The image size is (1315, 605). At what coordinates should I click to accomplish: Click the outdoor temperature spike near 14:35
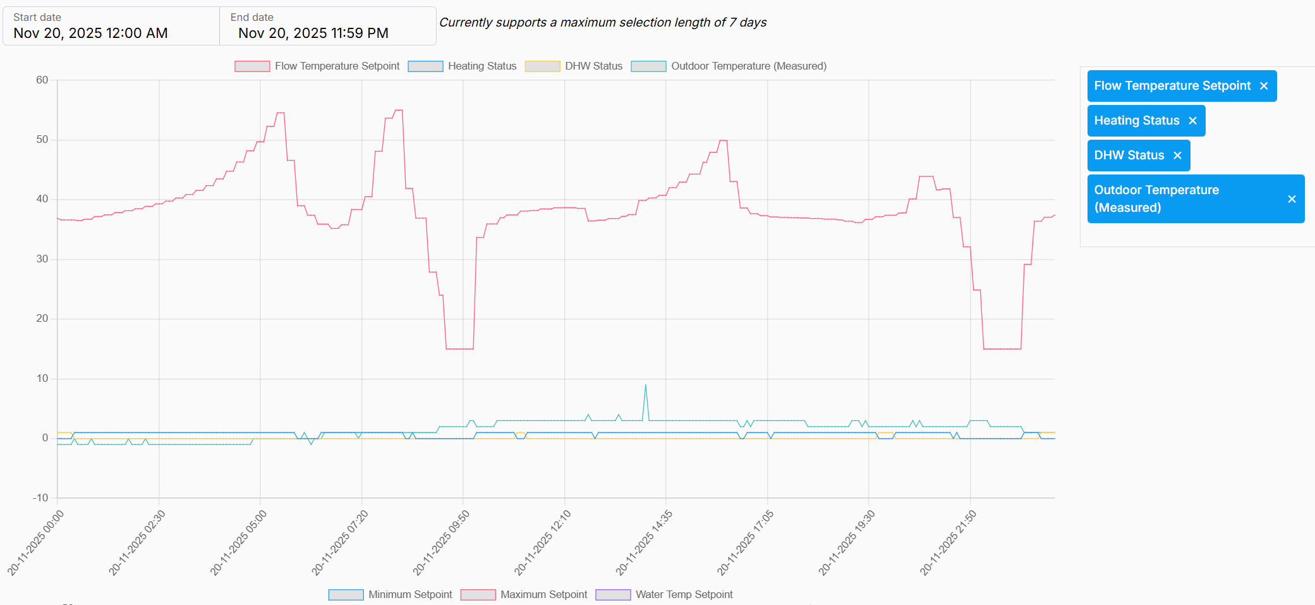tap(645, 385)
